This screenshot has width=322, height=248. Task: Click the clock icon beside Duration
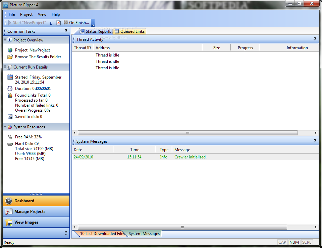[10, 89]
